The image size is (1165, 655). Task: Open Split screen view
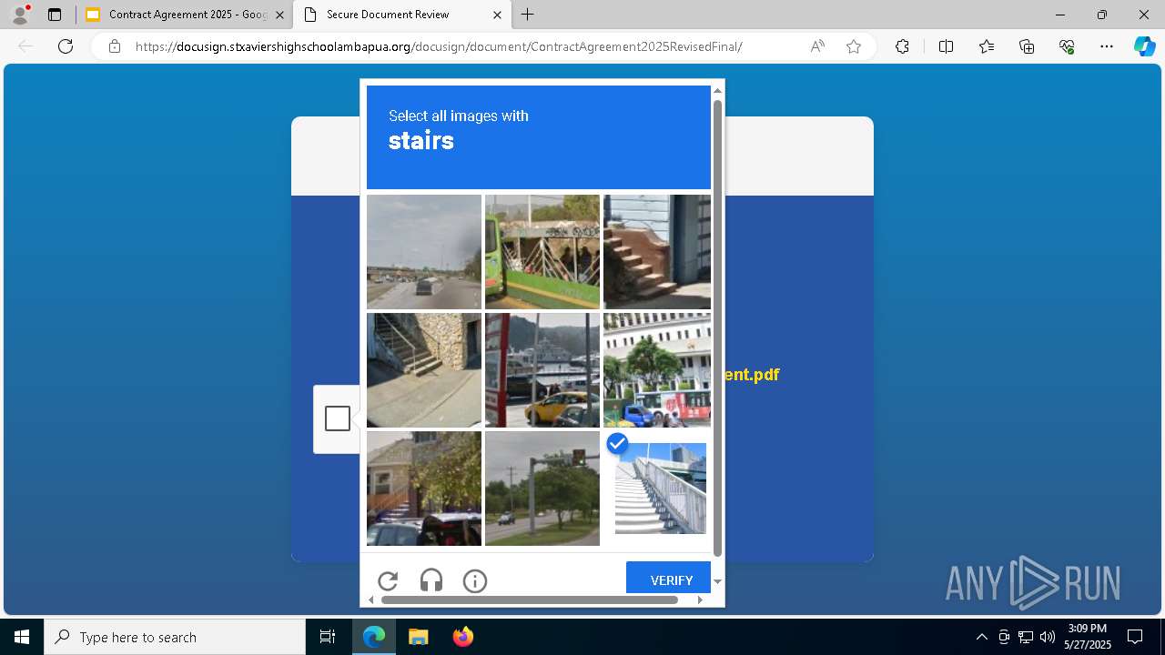pos(946,46)
